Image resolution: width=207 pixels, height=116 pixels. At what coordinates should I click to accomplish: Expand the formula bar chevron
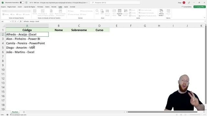coord(205,21)
